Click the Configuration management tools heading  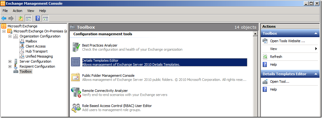click(x=103, y=34)
